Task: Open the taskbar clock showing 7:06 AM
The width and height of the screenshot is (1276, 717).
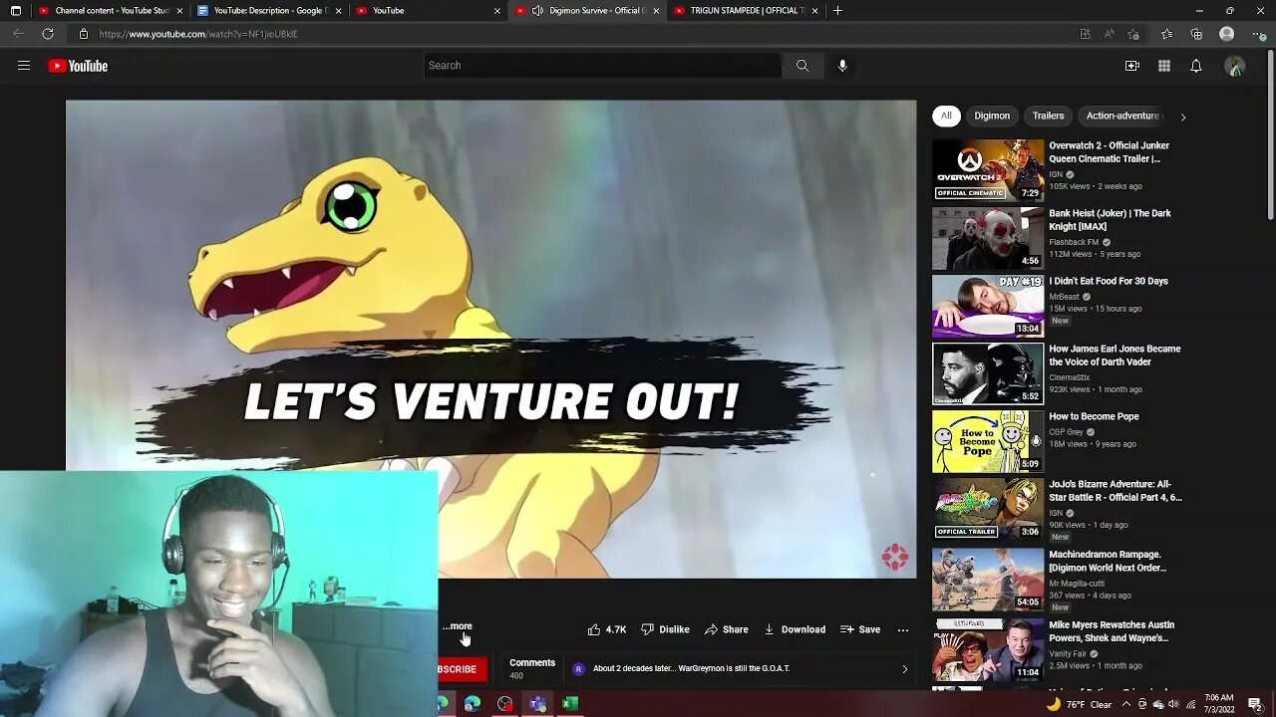Action: pyautogui.click(x=1218, y=704)
